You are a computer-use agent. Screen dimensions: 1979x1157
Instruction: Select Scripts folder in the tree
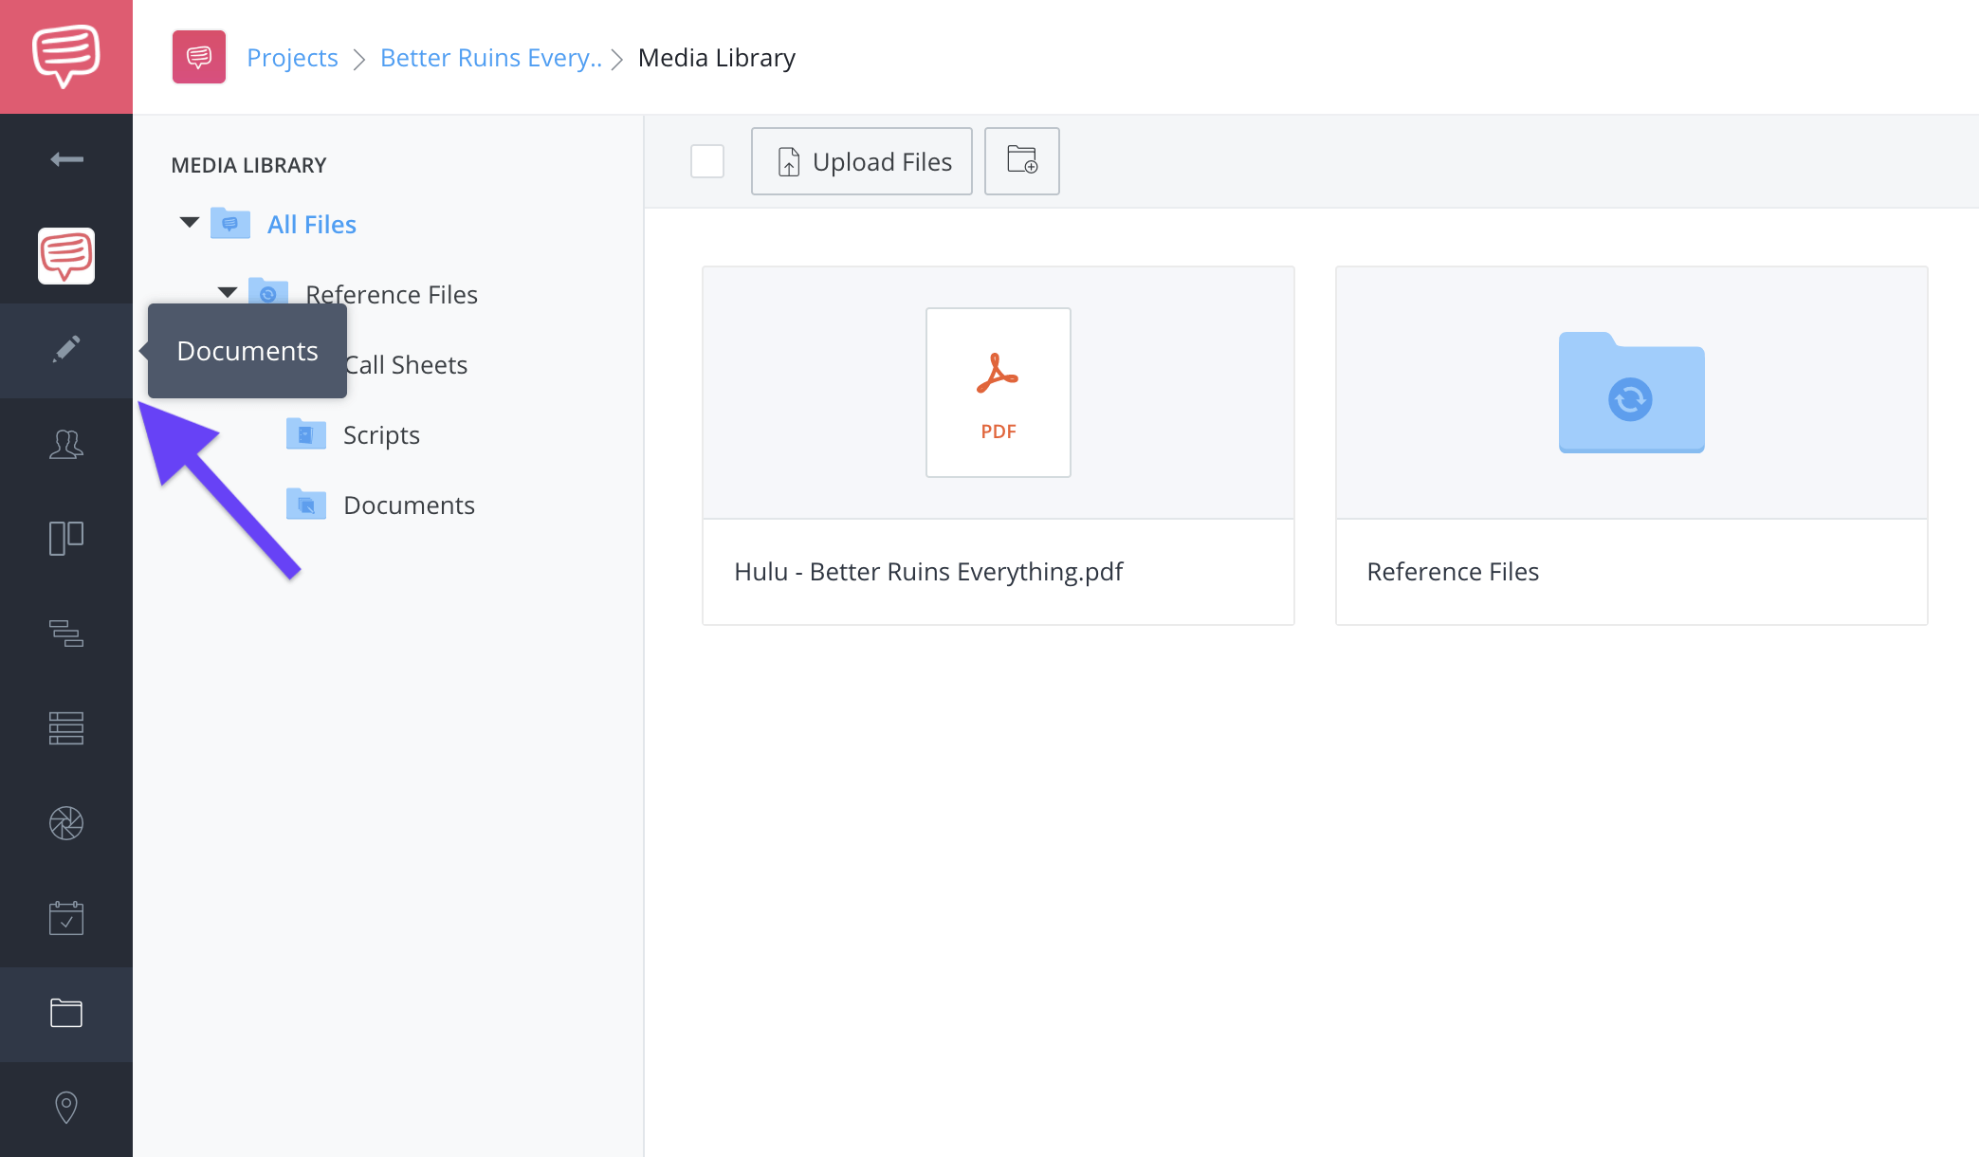[381, 435]
